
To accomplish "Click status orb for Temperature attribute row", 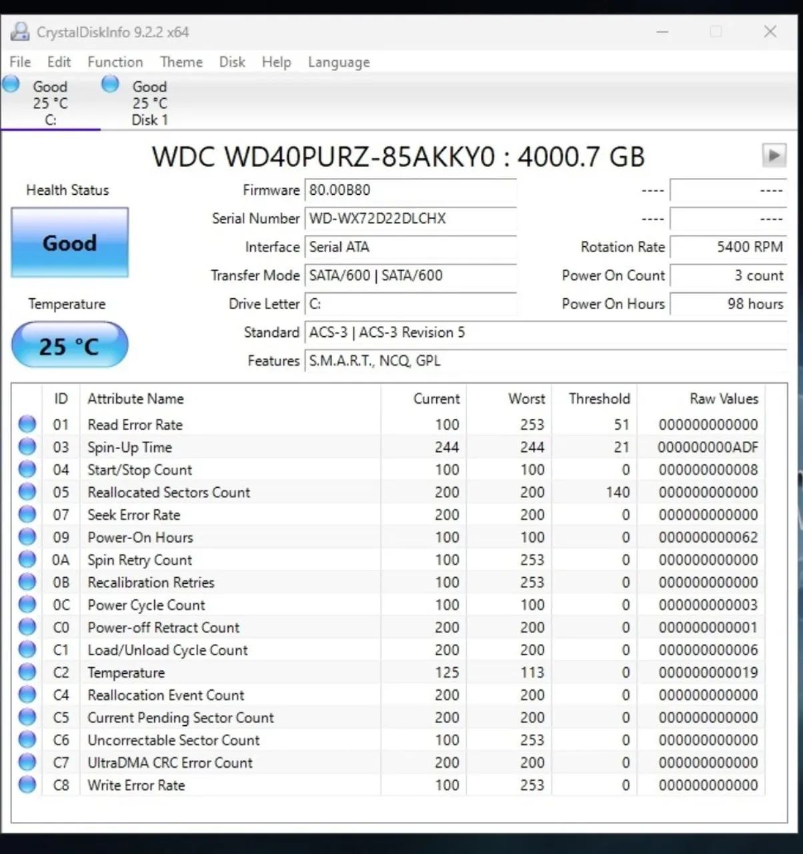I will tap(27, 672).
